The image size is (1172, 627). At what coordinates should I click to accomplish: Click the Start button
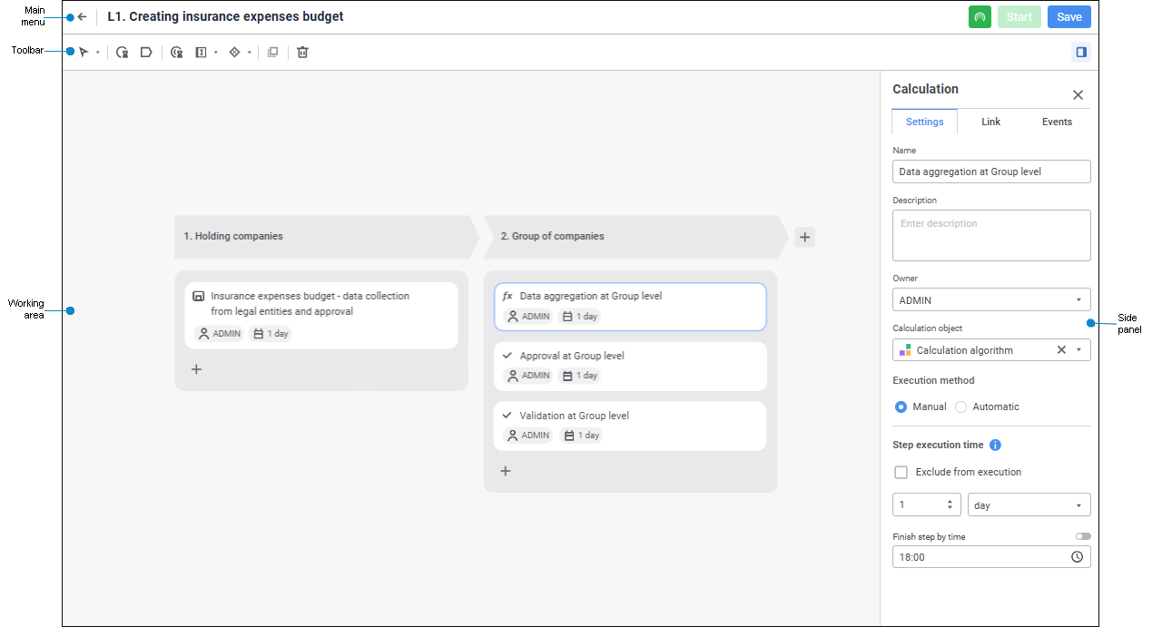[1019, 17]
